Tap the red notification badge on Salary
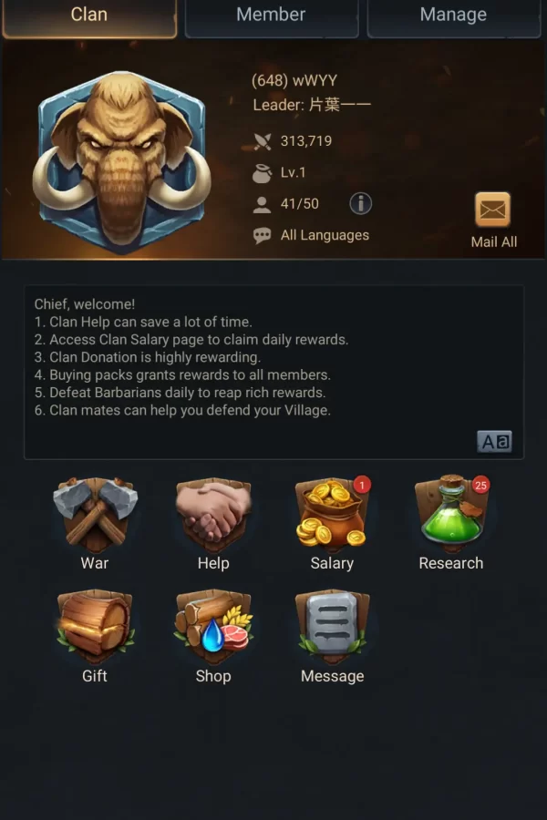 click(362, 486)
